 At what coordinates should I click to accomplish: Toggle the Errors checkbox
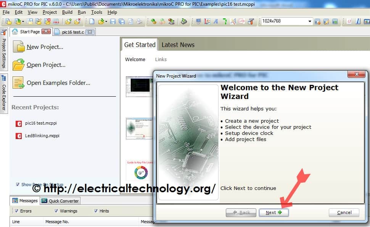point(16,211)
